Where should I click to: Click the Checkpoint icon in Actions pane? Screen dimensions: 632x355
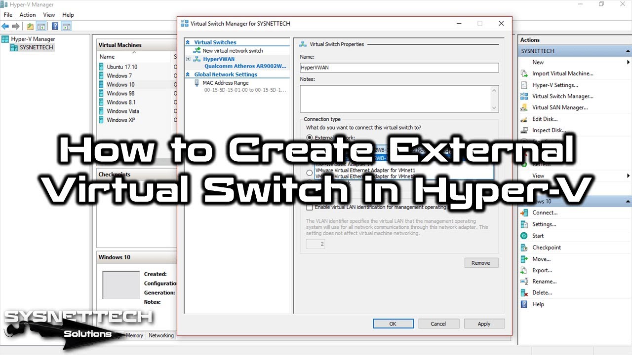point(524,248)
